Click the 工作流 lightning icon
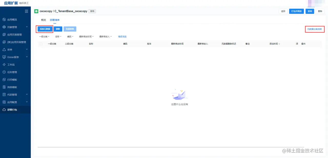This screenshot has width=328, height=158. [x=4, y=65]
